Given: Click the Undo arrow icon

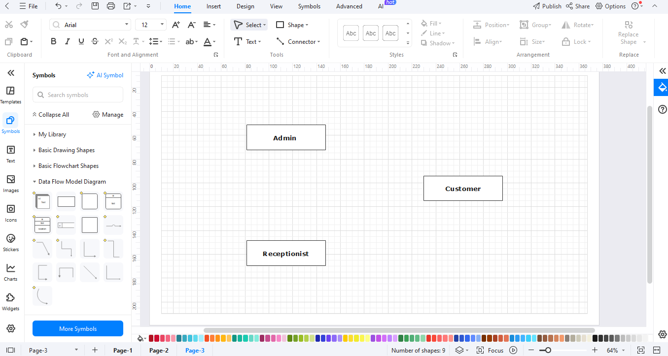Looking at the screenshot, I should [58, 6].
